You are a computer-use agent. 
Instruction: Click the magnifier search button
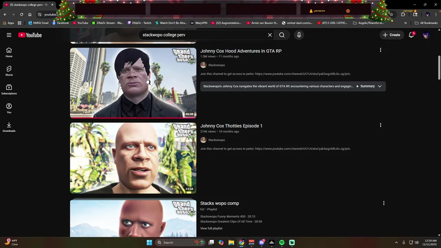tap(282, 35)
